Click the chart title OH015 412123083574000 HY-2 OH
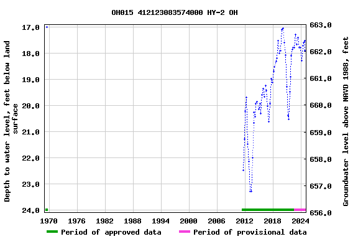The width and height of the screenshot is (358, 239). point(175,12)
